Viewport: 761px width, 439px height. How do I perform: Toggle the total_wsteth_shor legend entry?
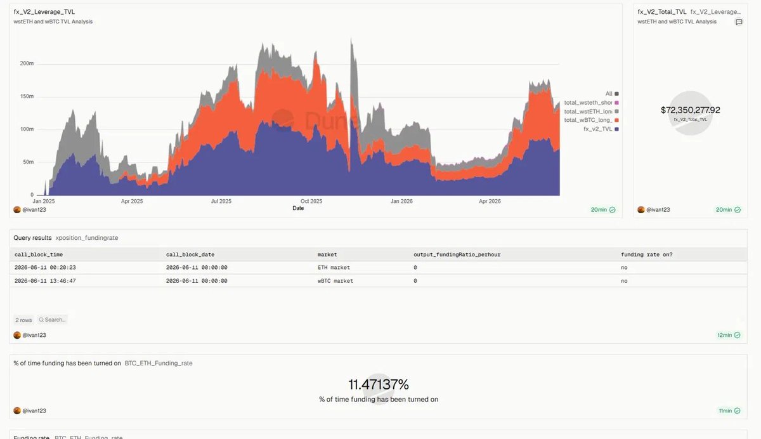pos(591,102)
